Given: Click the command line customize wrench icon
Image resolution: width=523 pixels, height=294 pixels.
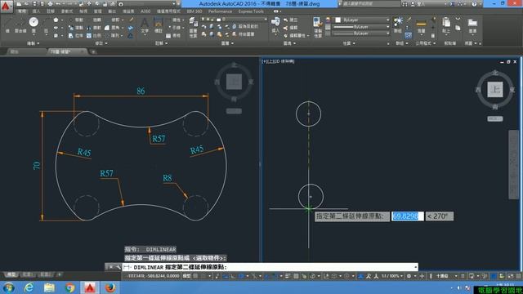Looking at the screenshot, I should [118, 267].
